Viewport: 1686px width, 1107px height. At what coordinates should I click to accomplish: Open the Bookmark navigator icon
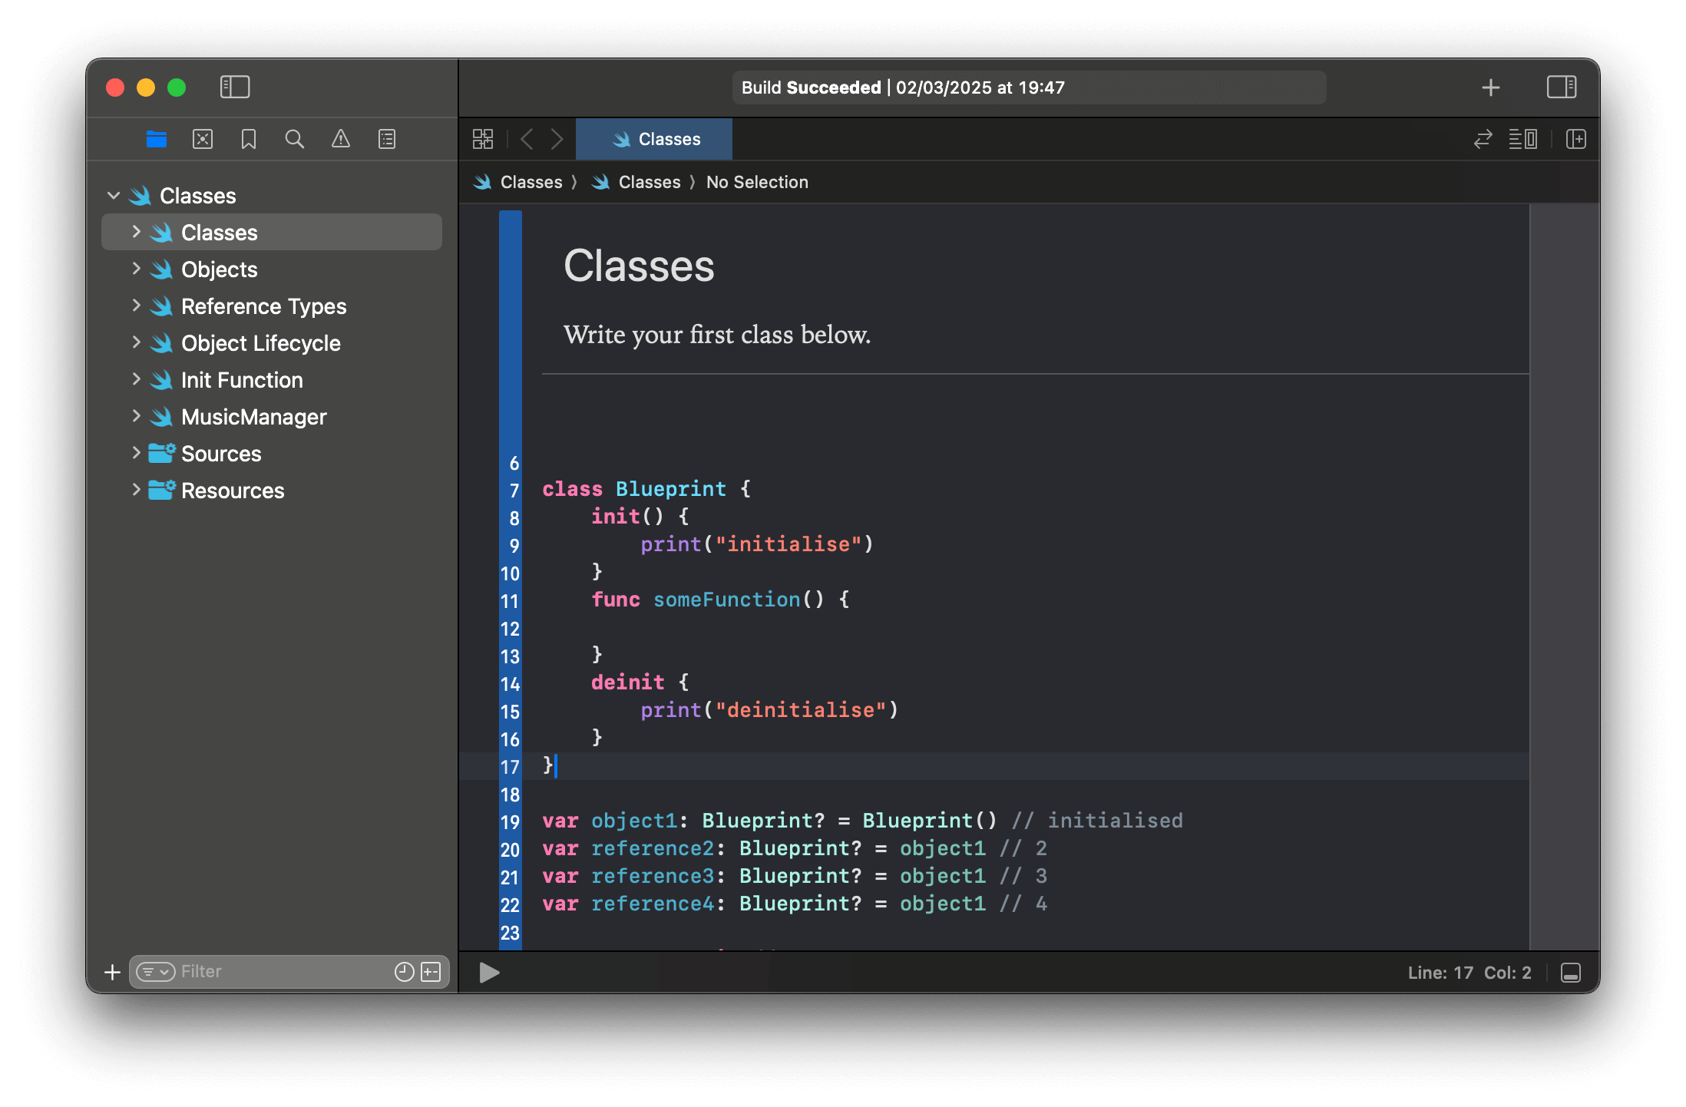(248, 139)
